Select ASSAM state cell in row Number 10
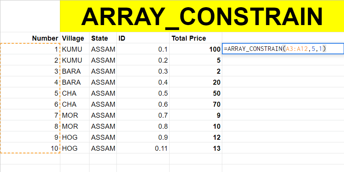Screen dimensions: 344x172 point(103,148)
